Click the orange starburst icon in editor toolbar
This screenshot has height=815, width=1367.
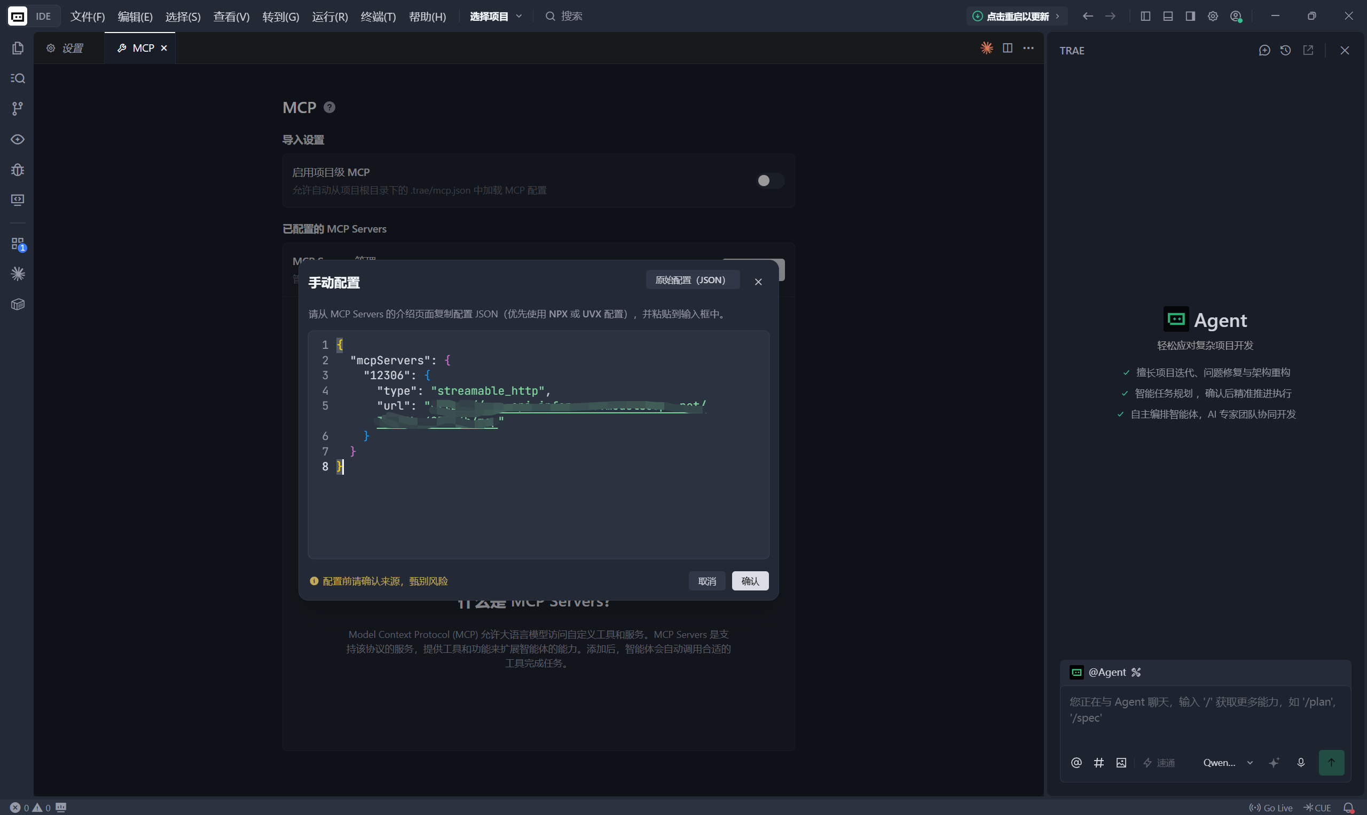(x=987, y=49)
